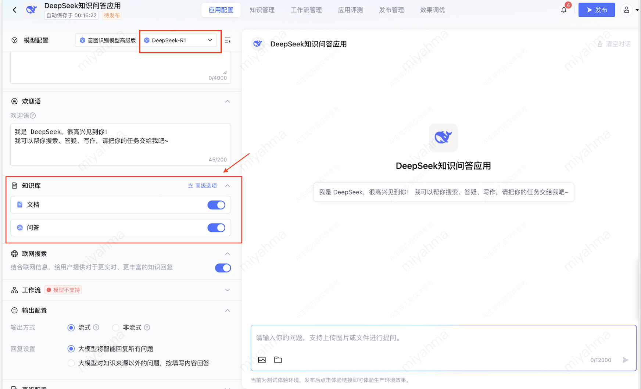
Task: Switch to the 应用评测 tab
Action: 350,10
